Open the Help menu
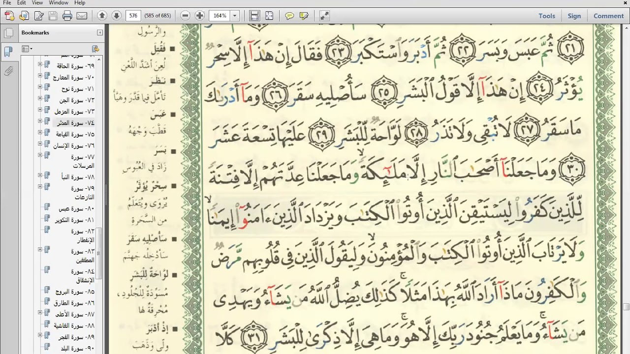The width and height of the screenshot is (630, 354). coord(80,3)
